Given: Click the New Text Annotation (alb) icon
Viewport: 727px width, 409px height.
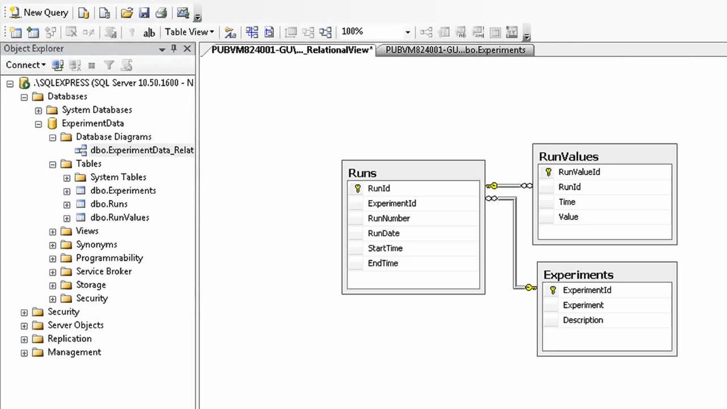Looking at the screenshot, I should click(149, 33).
